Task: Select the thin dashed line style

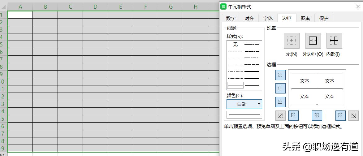Action: point(235,78)
